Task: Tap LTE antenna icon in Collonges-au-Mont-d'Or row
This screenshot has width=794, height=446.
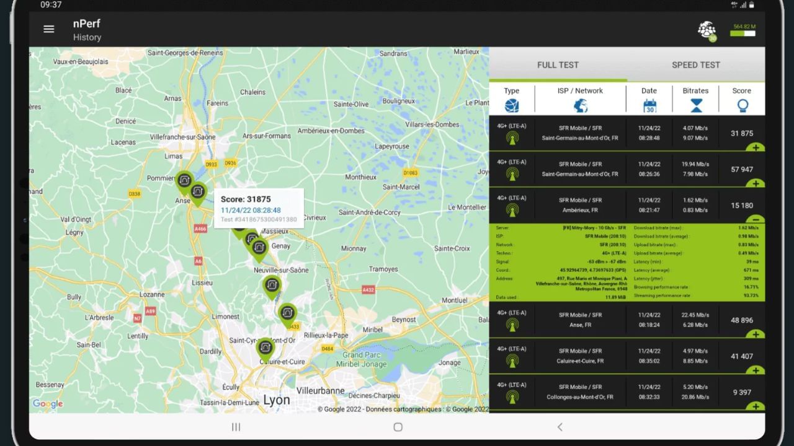Action: click(512, 396)
